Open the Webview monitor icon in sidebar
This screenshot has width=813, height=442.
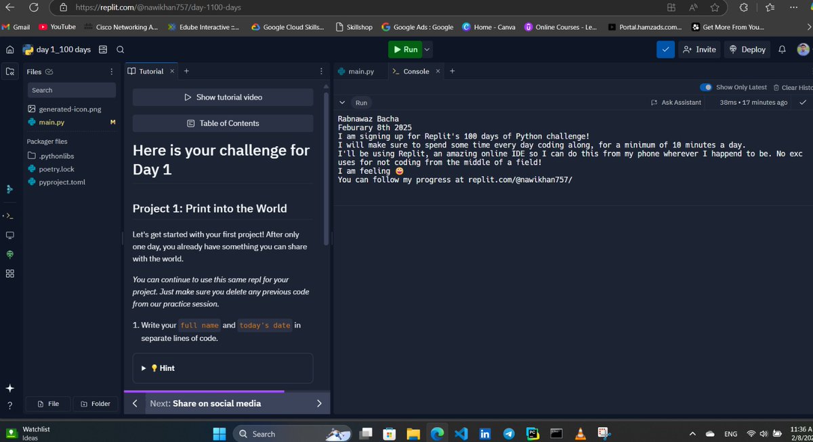(9, 236)
